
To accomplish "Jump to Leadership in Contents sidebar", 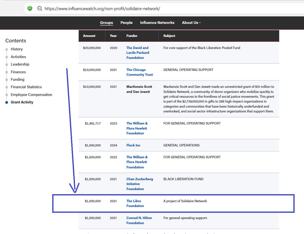I will tap(20, 64).
